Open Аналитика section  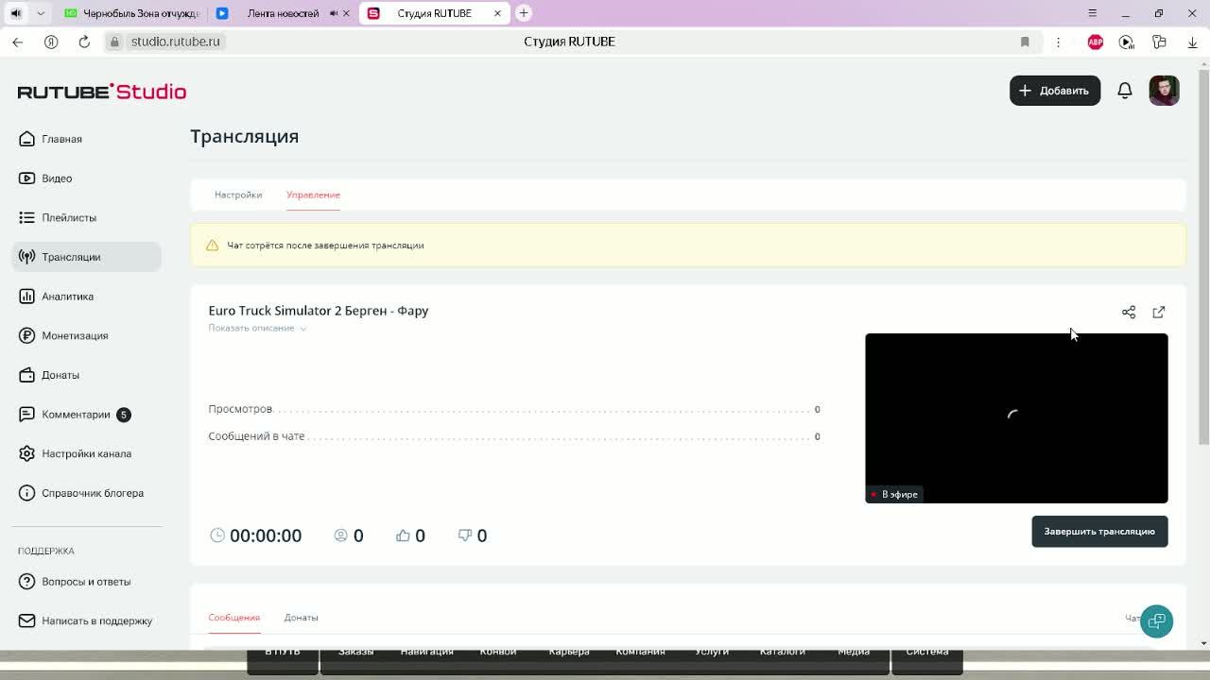[x=86, y=297]
